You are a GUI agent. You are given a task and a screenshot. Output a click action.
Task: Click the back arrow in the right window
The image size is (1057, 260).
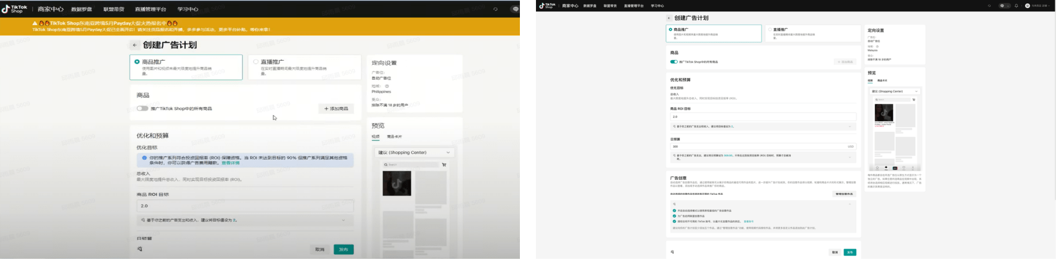tap(669, 18)
